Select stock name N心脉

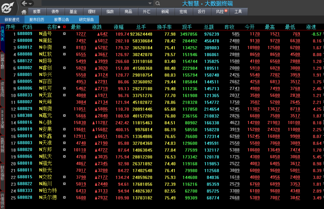(x=45, y=123)
